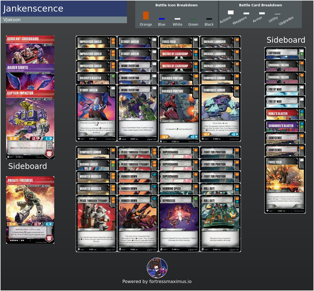Click the deck title 'Jankenscence'
This screenshot has height=291, width=314.
[x=33, y=9]
